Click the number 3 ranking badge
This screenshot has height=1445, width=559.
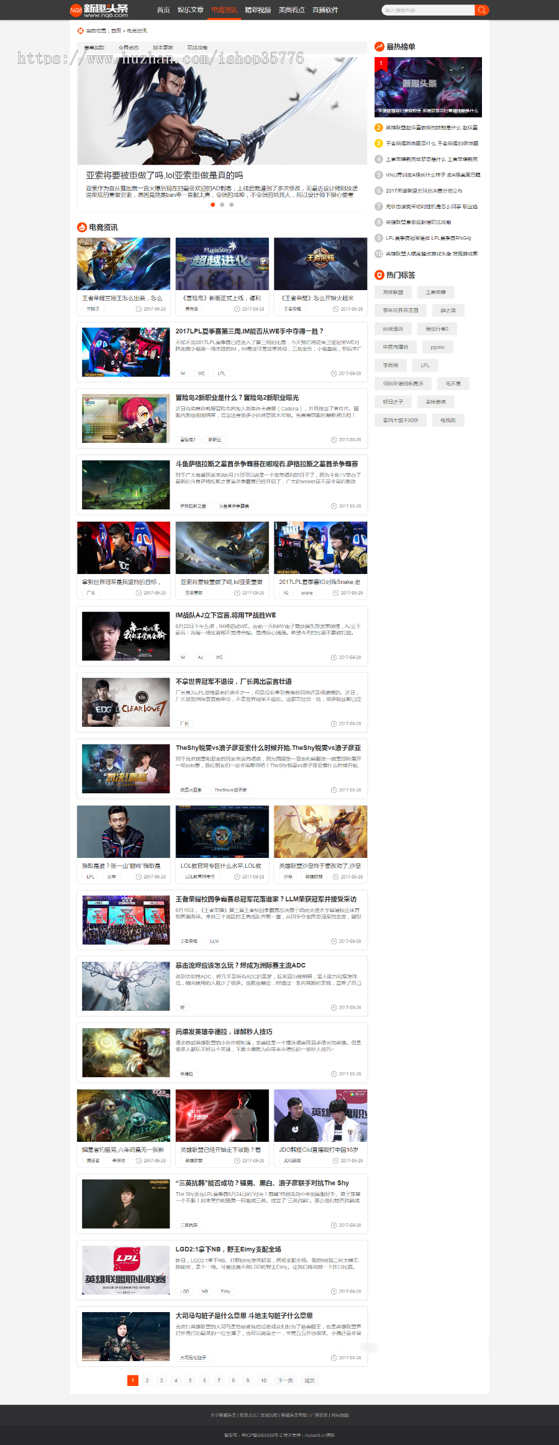(378, 143)
